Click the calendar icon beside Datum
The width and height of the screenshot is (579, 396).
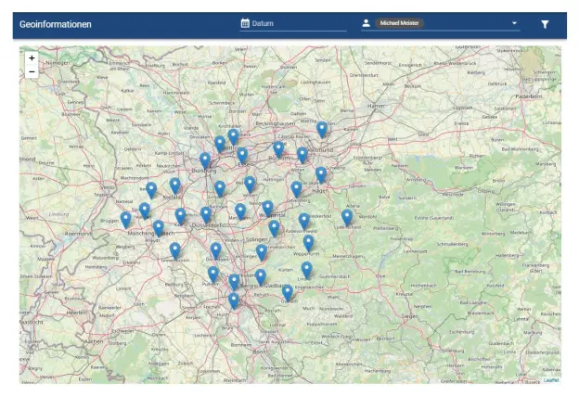[245, 23]
